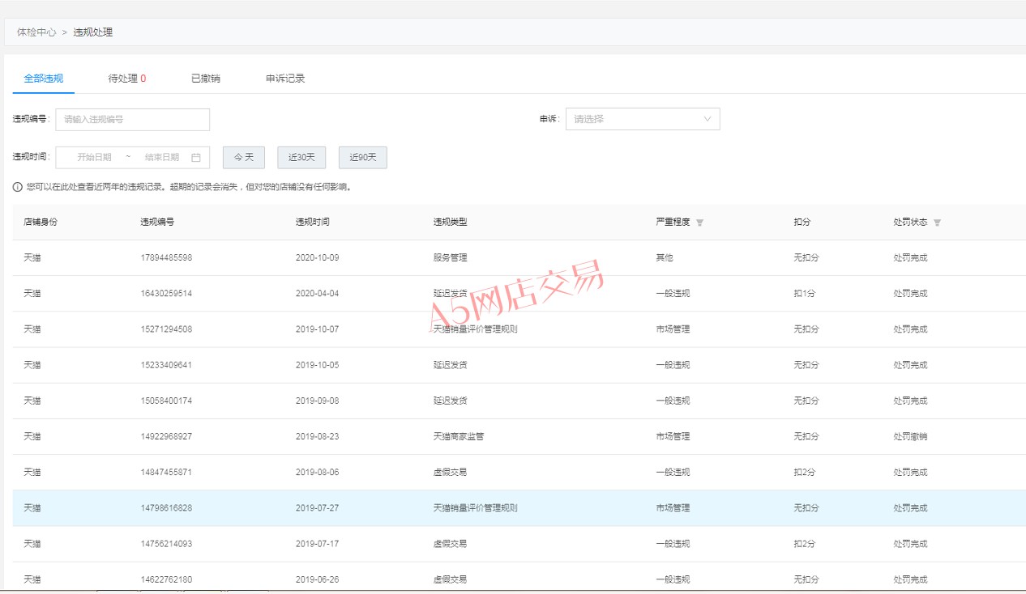Open the 已撤销 tab
Viewport: 1026px width, 594px height.
click(206, 78)
